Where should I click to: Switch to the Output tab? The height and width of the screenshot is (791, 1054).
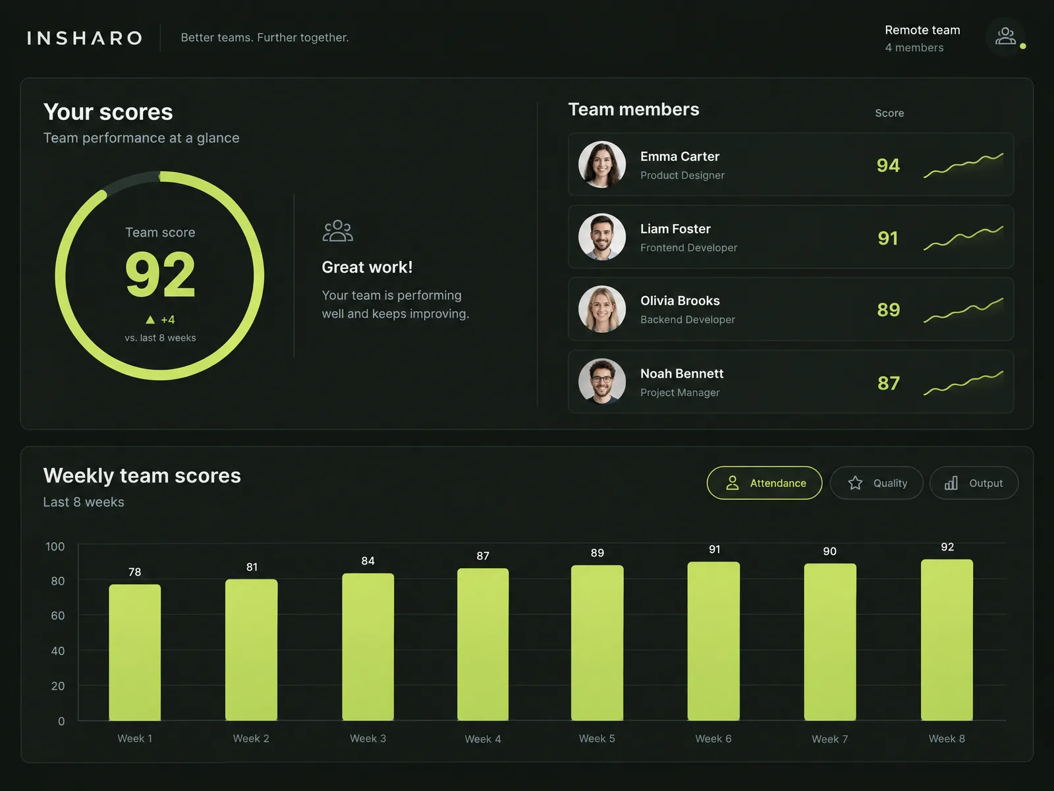974,483
